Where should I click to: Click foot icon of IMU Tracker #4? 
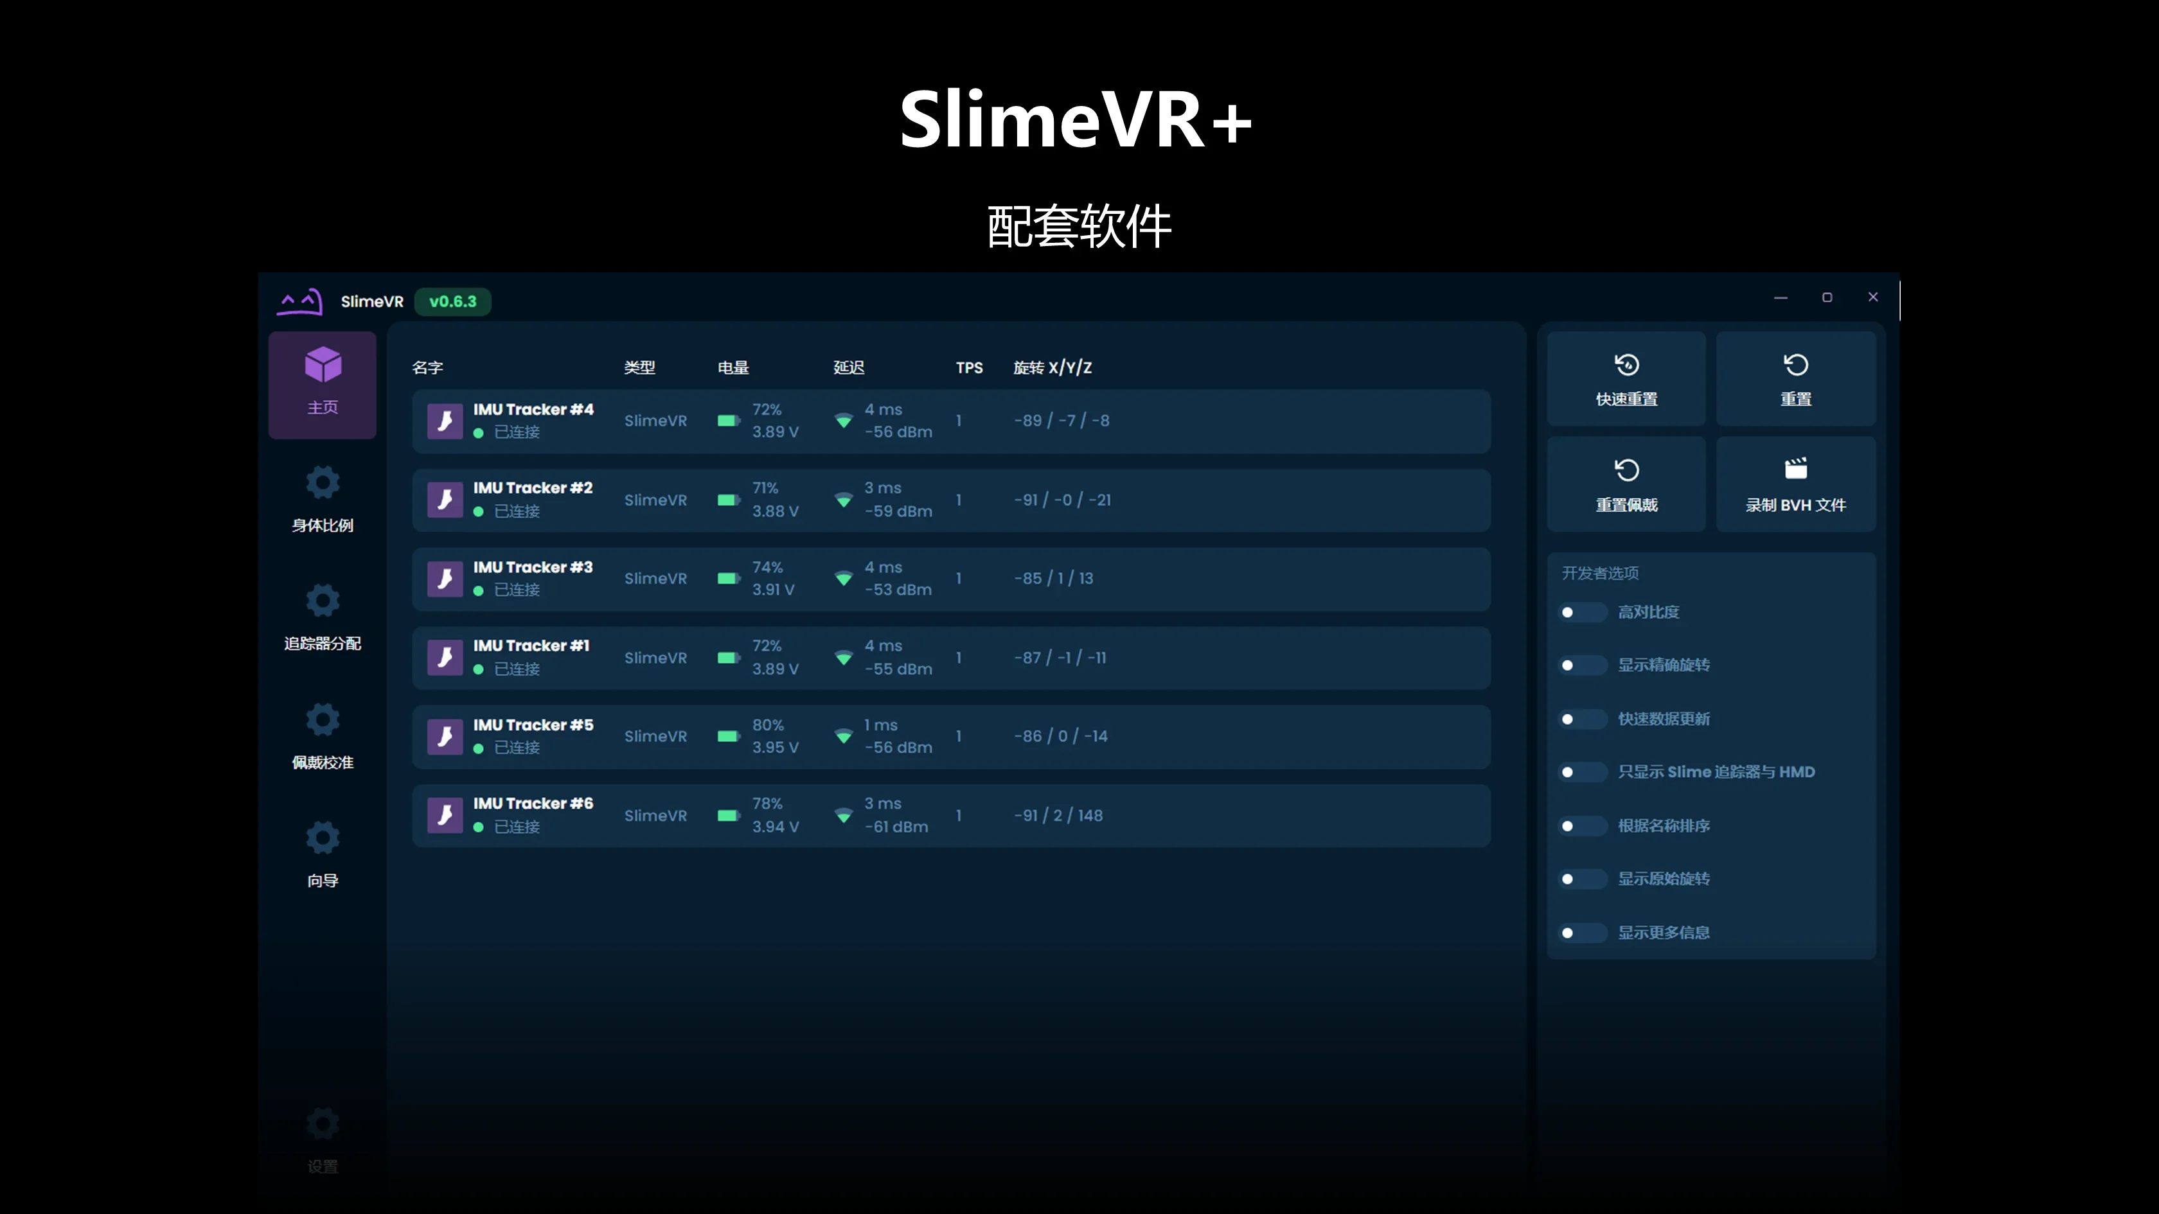tap(445, 421)
